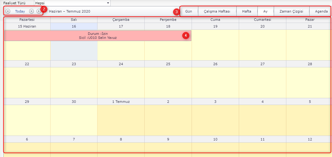Viewport: 332px width, 157px height.
Task: Switch to Gün view
Action: (189, 11)
